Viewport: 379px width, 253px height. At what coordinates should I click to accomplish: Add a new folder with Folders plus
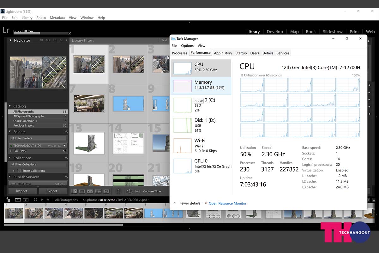66,131
